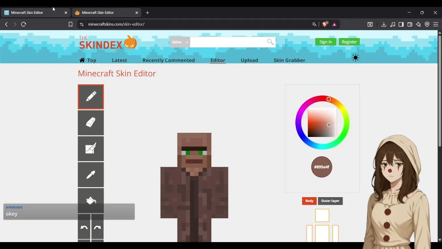Open the media control music icon
This screenshot has height=249, width=442.
pyautogui.click(x=393, y=24)
